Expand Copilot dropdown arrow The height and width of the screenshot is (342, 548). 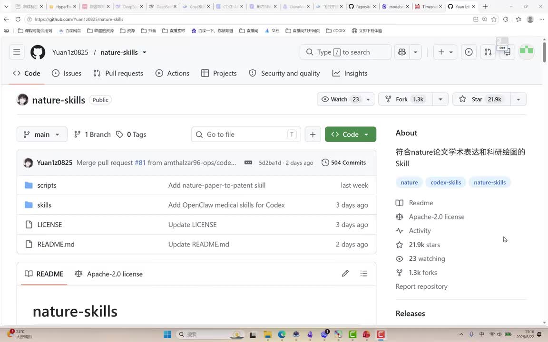click(x=416, y=52)
